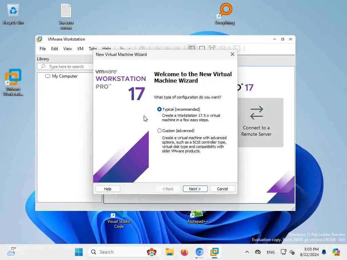347x260 pixels.
Task: Click the VMware Workstation title bar icon
Action: (x=39, y=39)
